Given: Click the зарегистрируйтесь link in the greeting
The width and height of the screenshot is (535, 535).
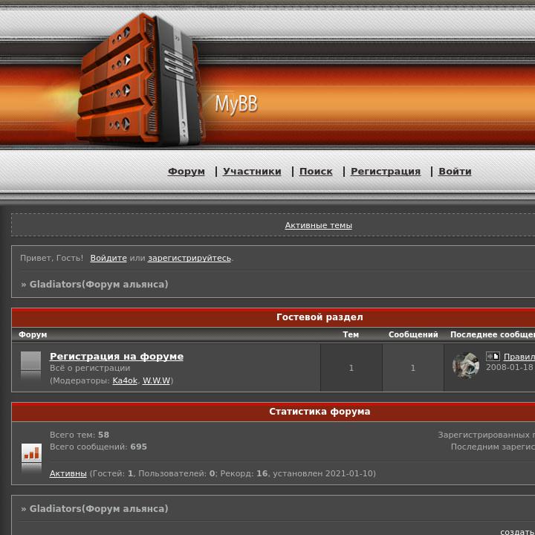Looking at the screenshot, I should (x=189, y=258).
